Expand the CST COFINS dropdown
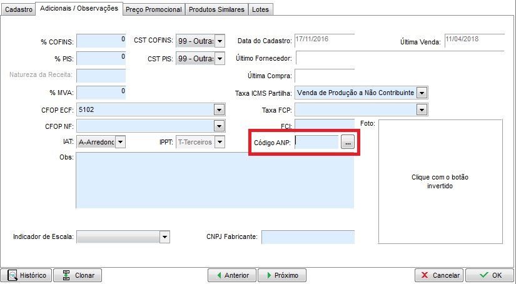The width and height of the screenshot is (516, 284). tap(220, 41)
